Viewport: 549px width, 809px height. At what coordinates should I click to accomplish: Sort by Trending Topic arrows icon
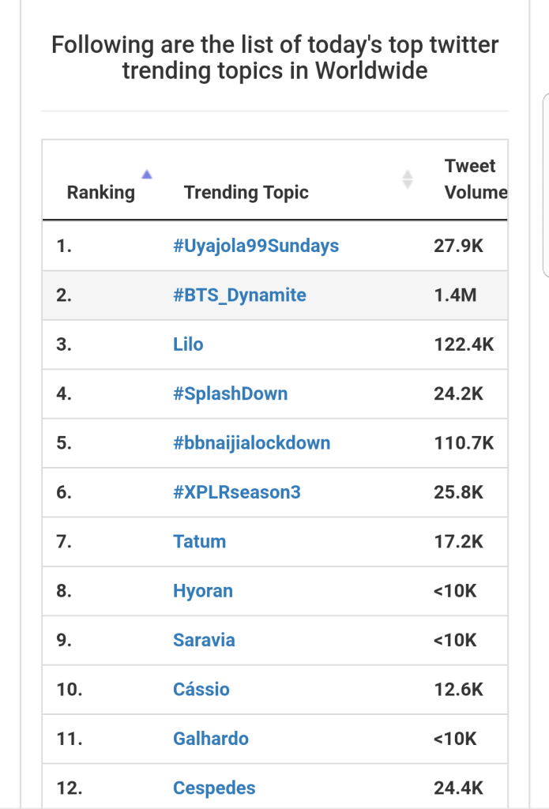pyautogui.click(x=408, y=179)
